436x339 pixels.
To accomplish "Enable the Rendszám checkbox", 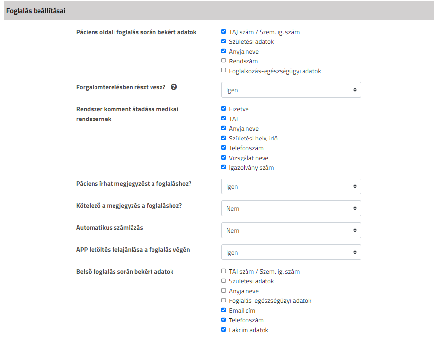I will click(223, 60).
